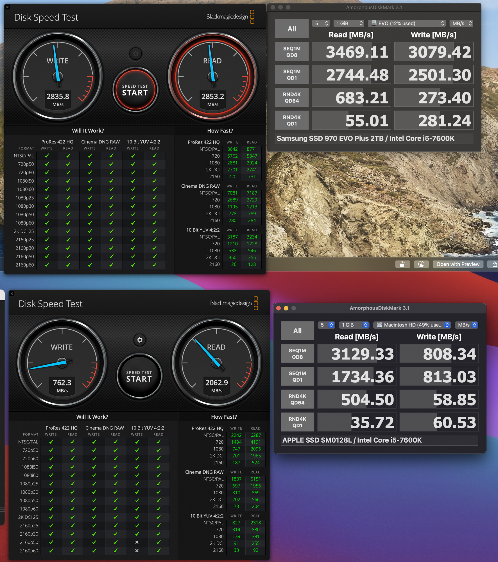The height and width of the screenshot is (562, 498).
Task: Click the 35.72 random read result
Action: click(357, 422)
